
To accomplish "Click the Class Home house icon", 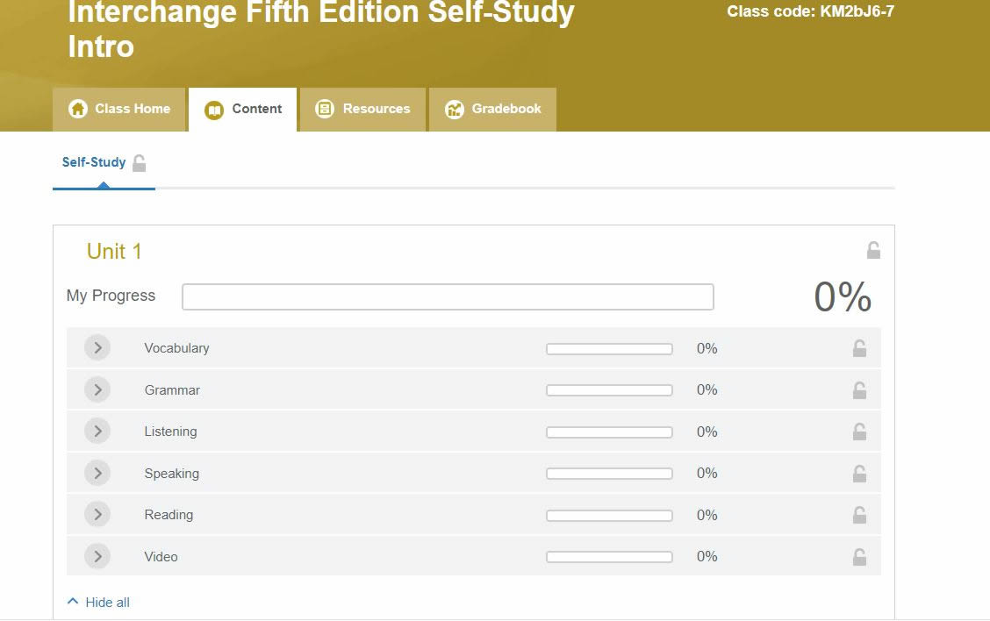I will click(77, 109).
